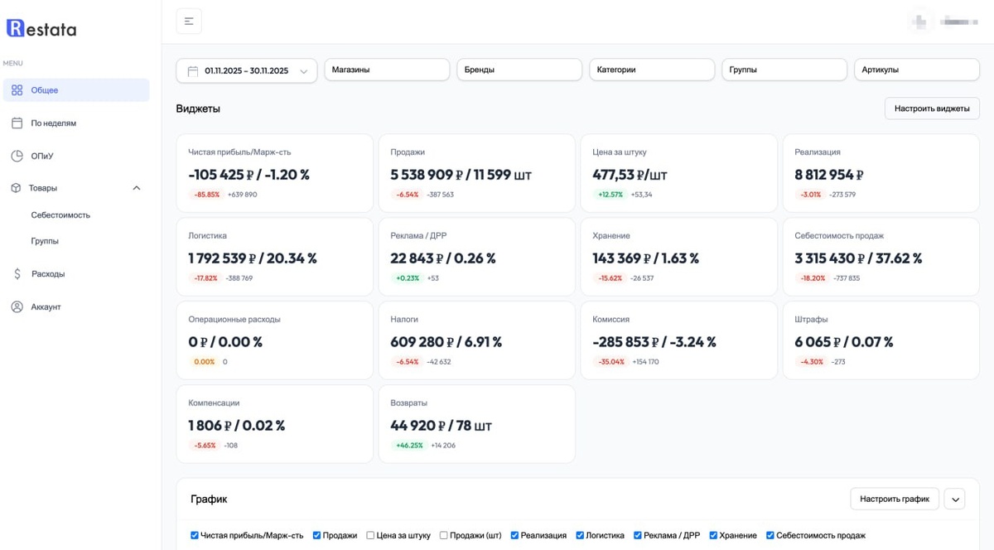This screenshot has height=550, width=994.
Task: Uncheck Чистая прибыль/Марж-сть chart checkbox
Action: point(195,535)
